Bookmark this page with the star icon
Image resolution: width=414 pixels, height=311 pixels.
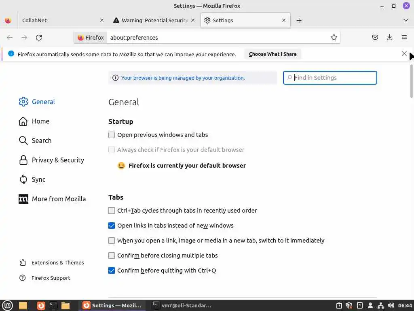[334, 37]
